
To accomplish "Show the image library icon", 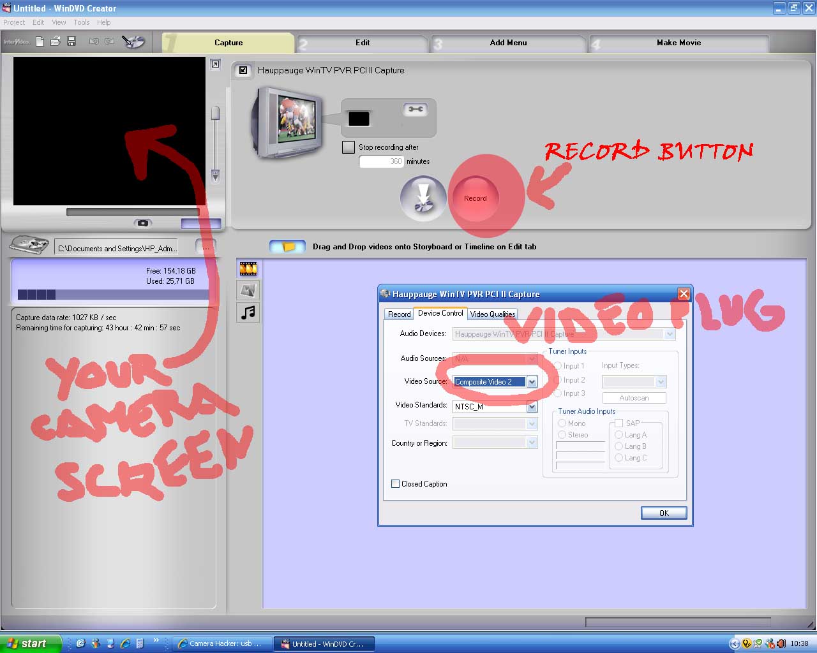I will 248,290.
